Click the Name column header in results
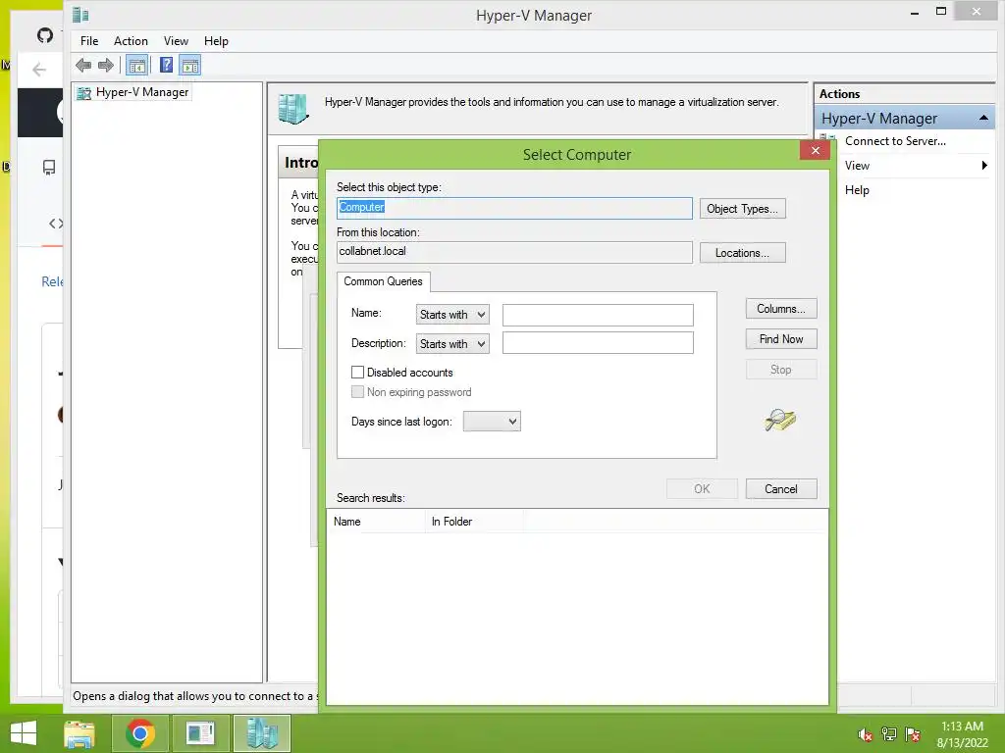The width and height of the screenshot is (1005, 753). tap(376, 522)
